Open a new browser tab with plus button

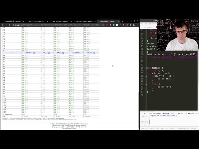[123, 21]
